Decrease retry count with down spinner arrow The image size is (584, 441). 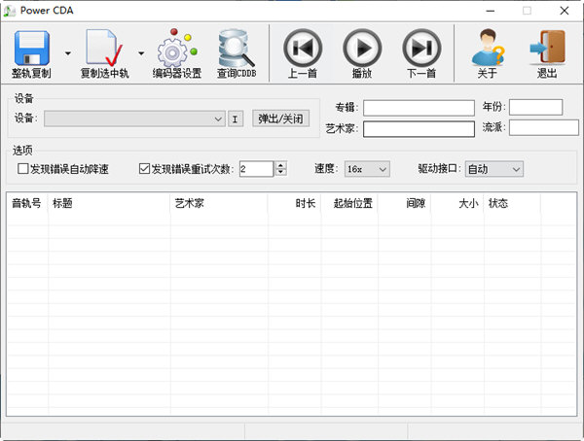pyautogui.click(x=281, y=173)
